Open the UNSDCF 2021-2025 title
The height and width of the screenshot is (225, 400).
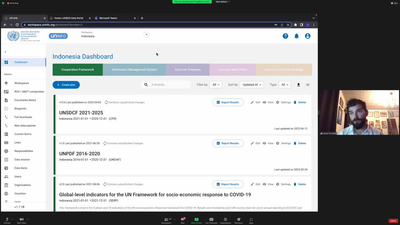(x=81, y=113)
